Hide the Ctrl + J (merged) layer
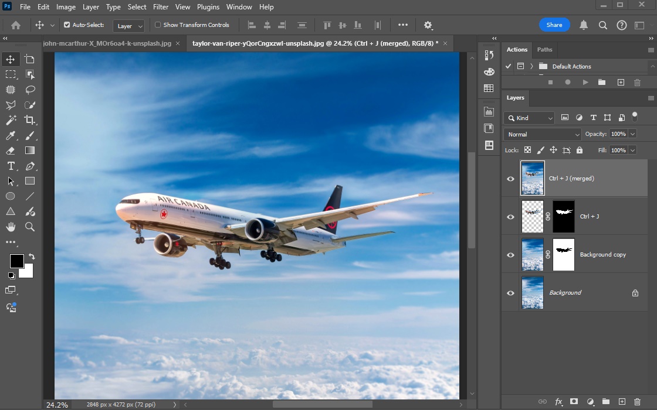This screenshot has height=410, width=657. click(x=510, y=179)
